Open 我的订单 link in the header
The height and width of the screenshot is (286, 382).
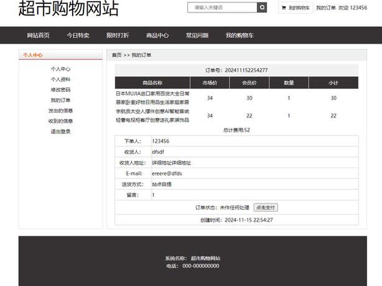pyautogui.click(x=326, y=8)
